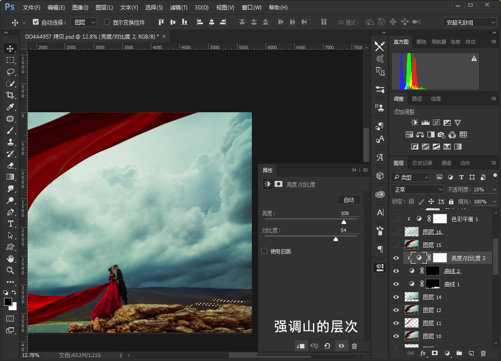501x361 pixels.
Task: Click the 亮度 value field 108
Action: pyautogui.click(x=350, y=213)
